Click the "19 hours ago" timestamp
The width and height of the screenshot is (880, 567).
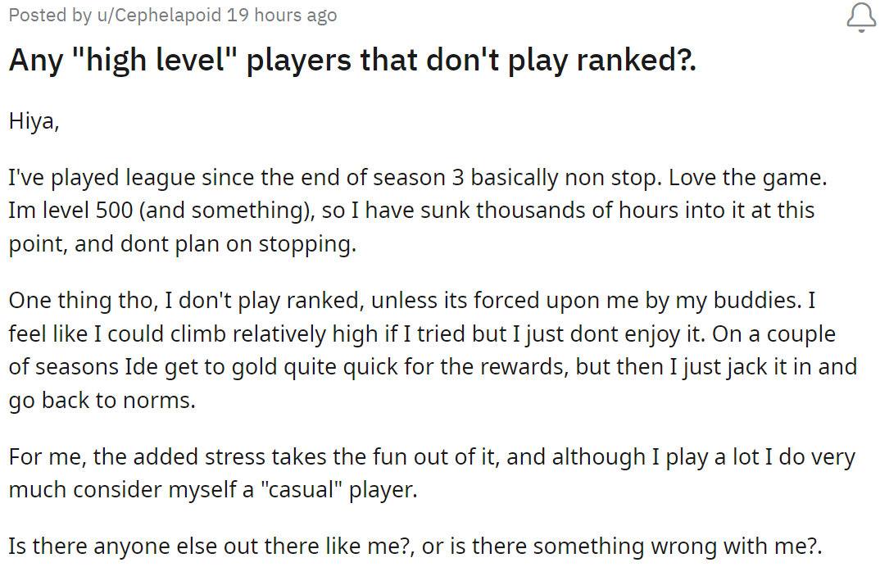[x=281, y=16]
